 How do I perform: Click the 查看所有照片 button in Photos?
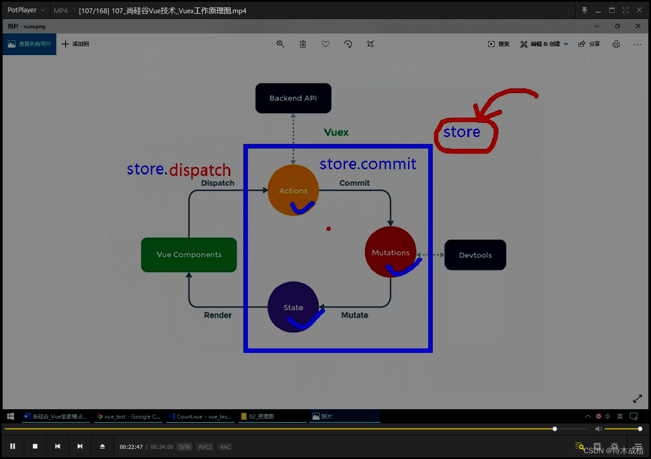29,44
